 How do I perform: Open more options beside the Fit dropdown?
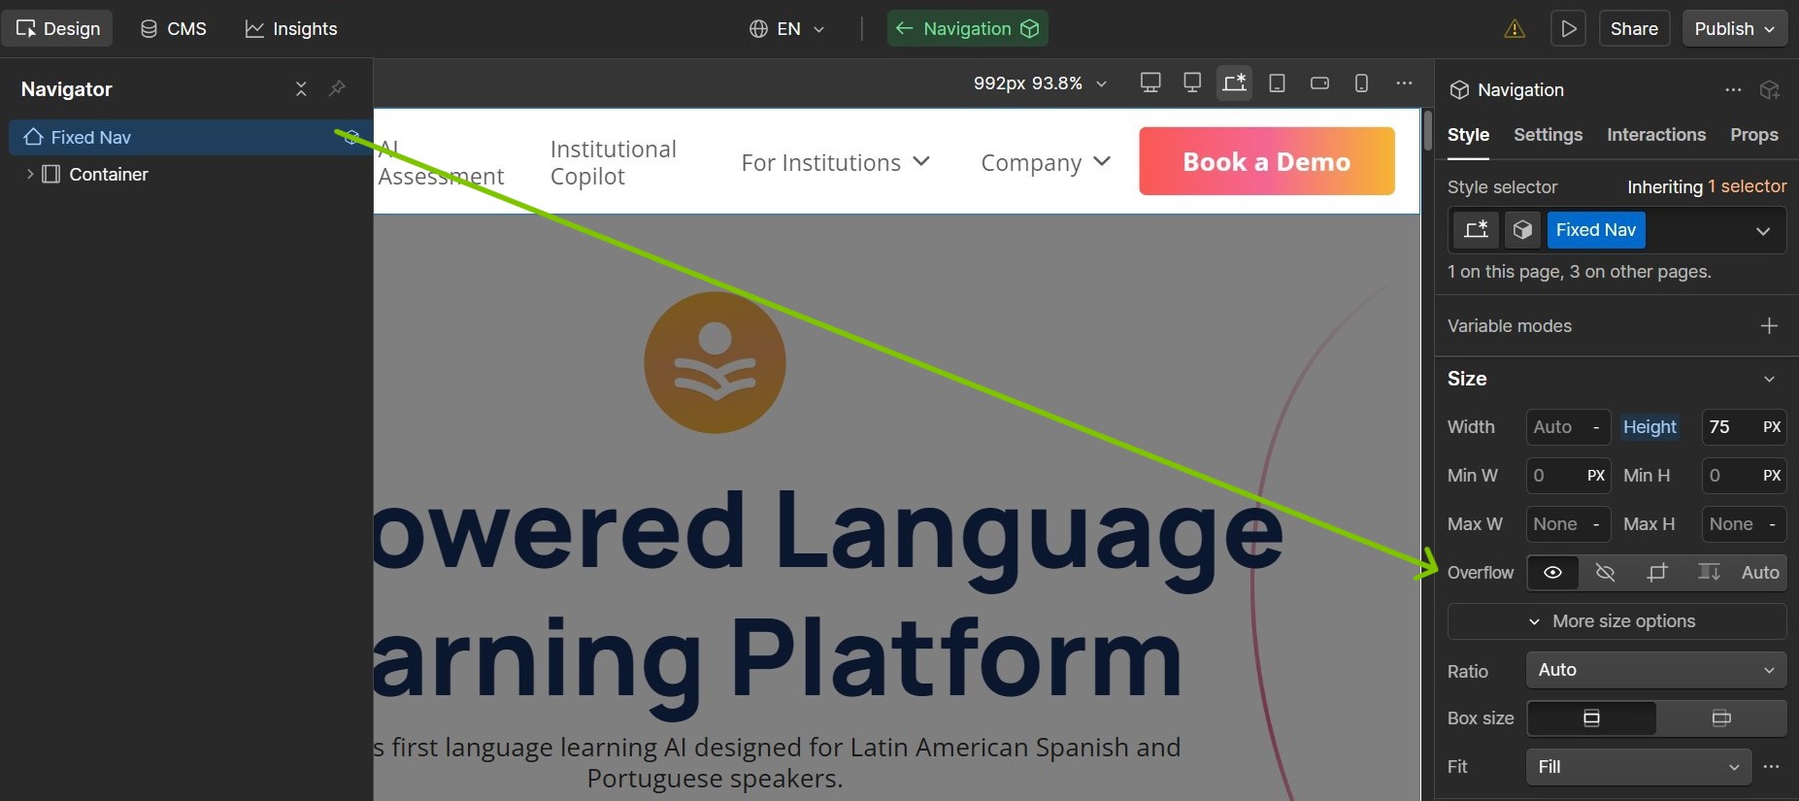point(1772,767)
